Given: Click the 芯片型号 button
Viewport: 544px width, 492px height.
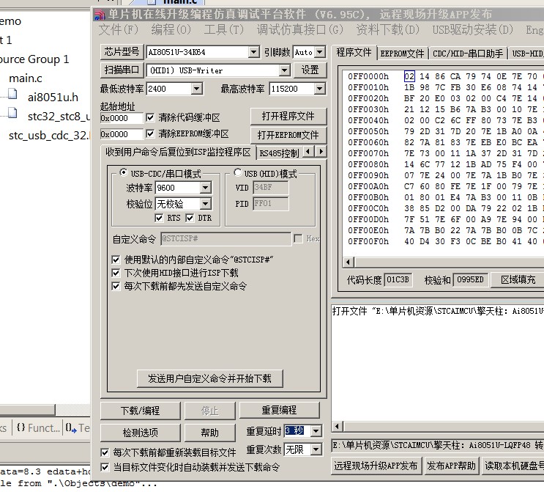Looking at the screenshot, I should pyautogui.click(x=122, y=52).
